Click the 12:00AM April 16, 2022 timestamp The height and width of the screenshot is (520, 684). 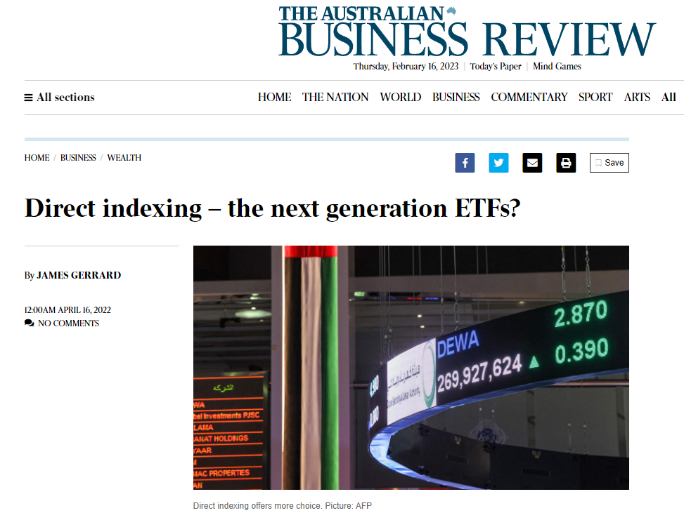pyautogui.click(x=67, y=310)
